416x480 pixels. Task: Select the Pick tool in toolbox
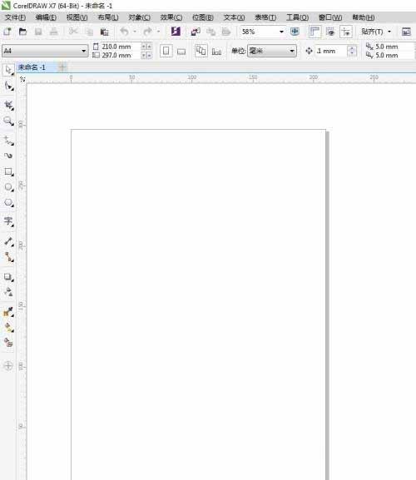click(8, 70)
